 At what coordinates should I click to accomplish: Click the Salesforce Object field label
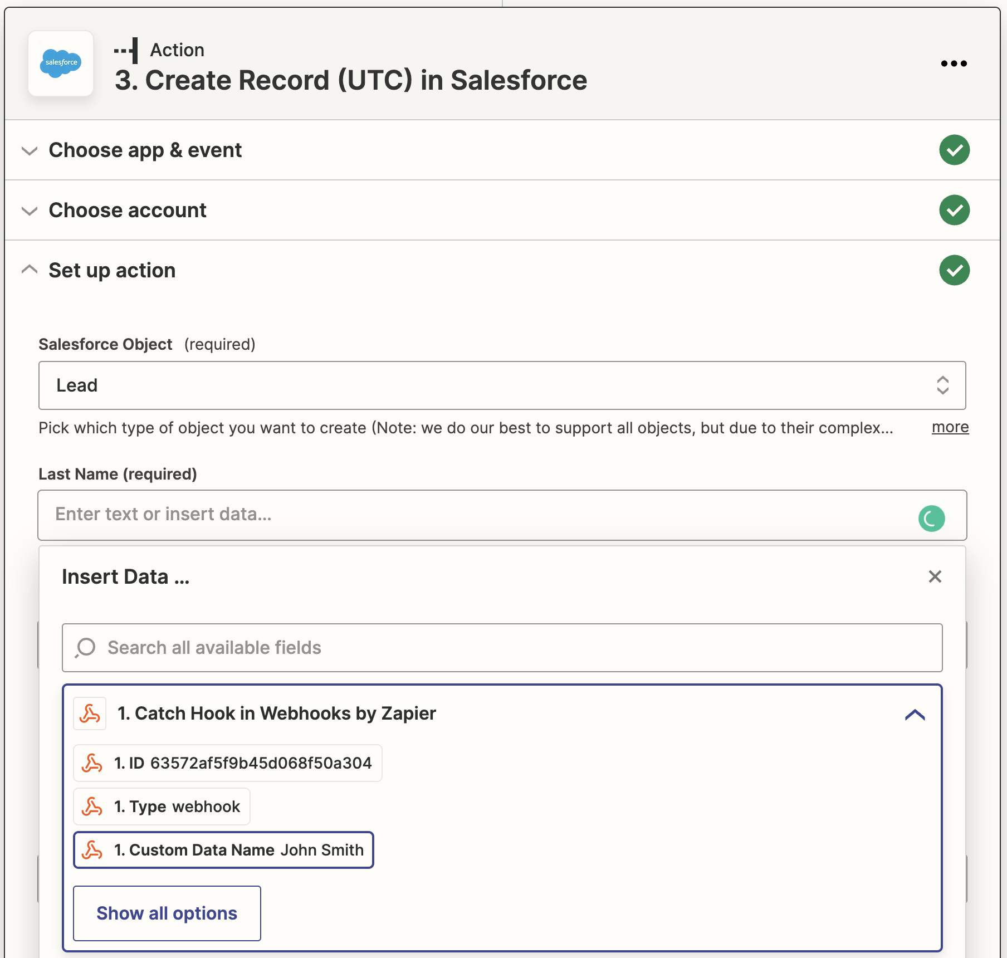[x=105, y=344]
